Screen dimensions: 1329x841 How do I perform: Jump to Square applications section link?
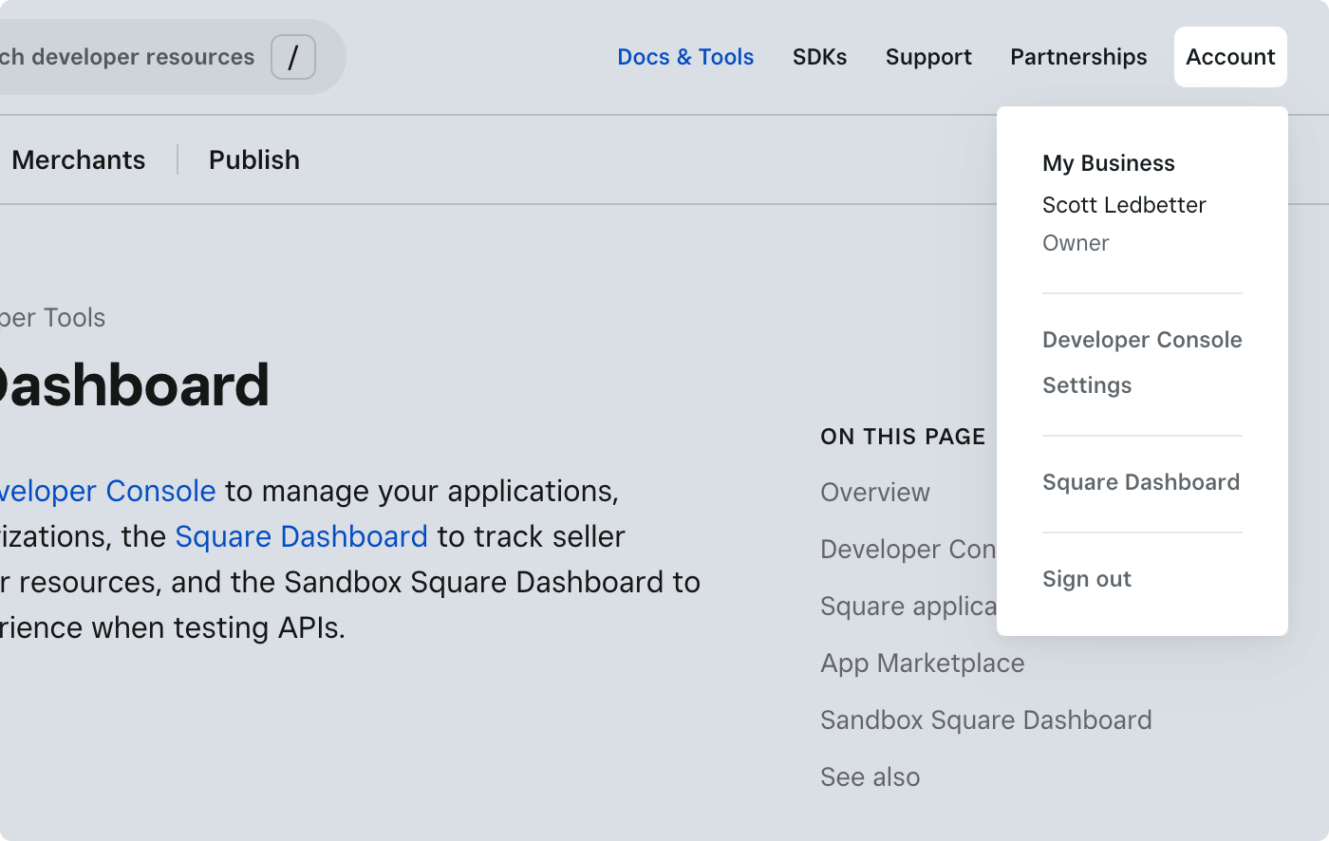pos(908,607)
